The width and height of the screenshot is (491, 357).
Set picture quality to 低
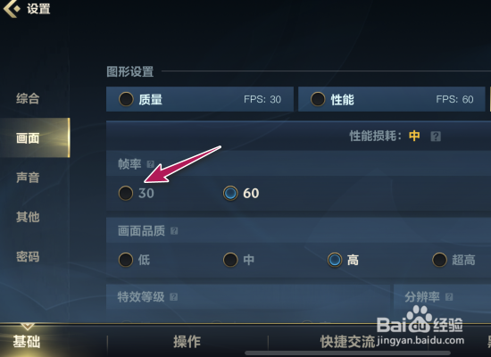coord(134,260)
